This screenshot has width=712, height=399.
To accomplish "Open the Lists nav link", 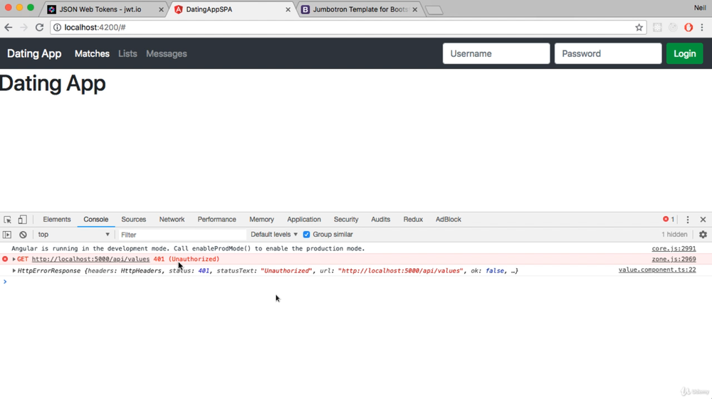I will [127, 53].
